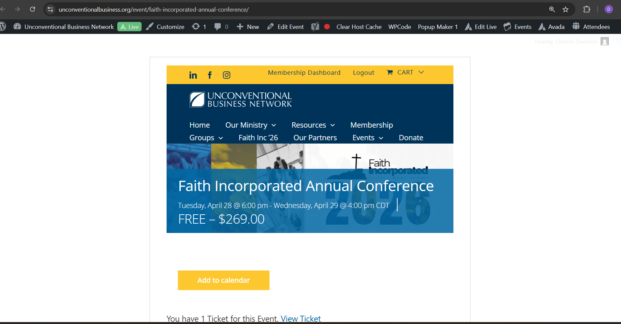The width and height of the screenshot is (621, 324).
Task: Open Unconventional Business Network site menu
Action: [x=64, y=27]
